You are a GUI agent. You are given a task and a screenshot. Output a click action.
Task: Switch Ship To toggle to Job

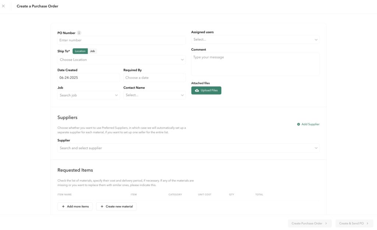(92, 51)
